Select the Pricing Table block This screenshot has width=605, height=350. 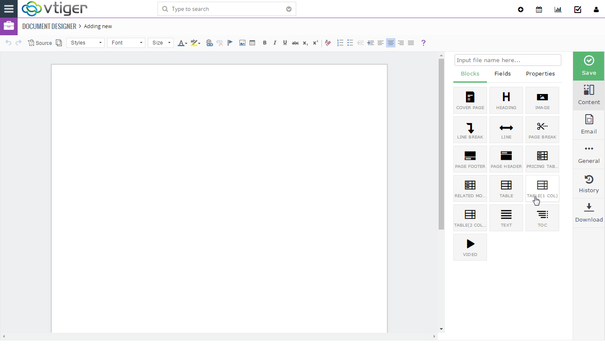[x=542, y=159]
